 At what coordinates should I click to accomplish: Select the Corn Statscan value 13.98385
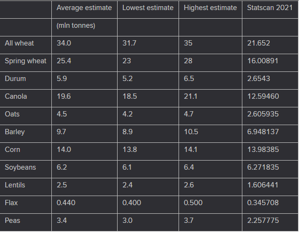[x=263, y=150]
